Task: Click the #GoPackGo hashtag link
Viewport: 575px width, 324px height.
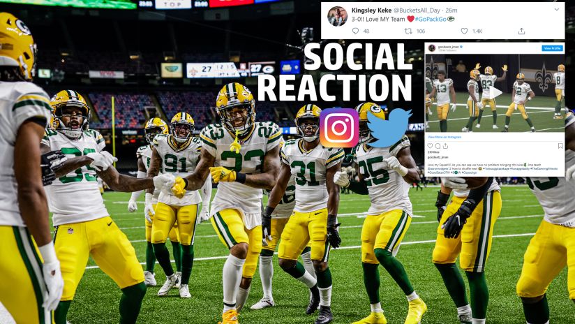Action: 431,20
